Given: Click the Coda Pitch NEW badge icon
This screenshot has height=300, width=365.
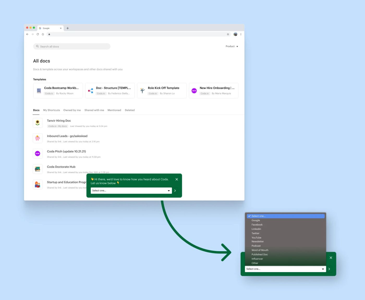Looking at the screenshot, I should 38,154.
